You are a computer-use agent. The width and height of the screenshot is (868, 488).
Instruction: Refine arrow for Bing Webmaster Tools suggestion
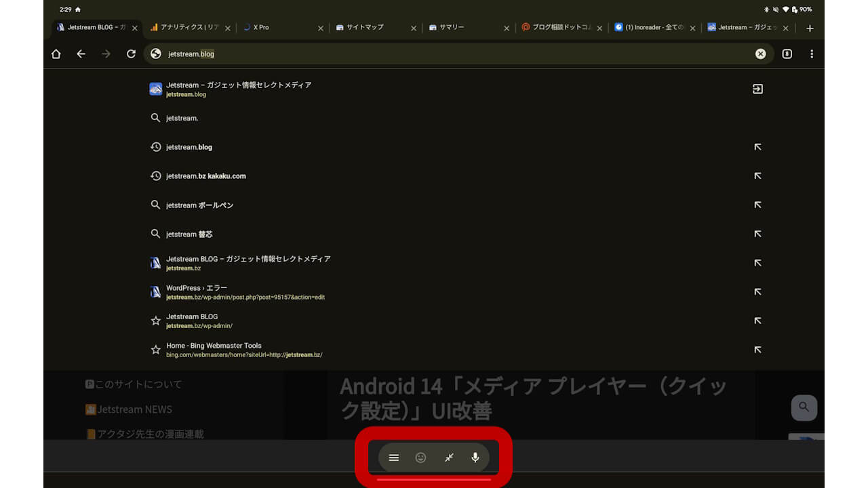click(x=757, y=350)
